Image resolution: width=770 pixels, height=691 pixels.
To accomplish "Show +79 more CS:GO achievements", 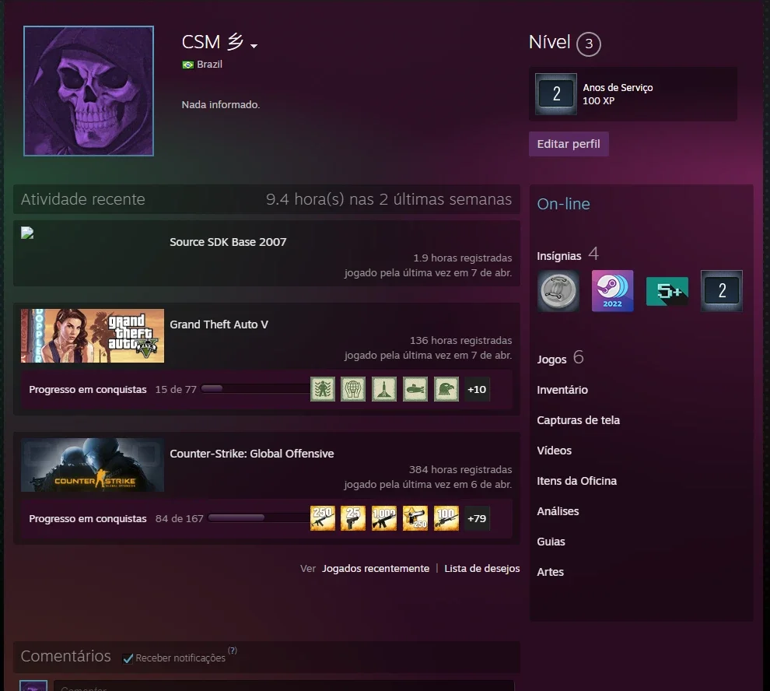I will 477,518.
